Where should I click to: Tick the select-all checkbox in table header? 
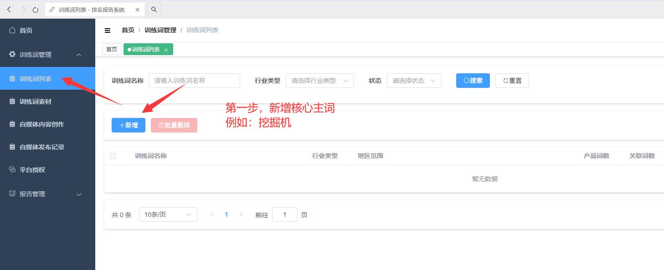(113, 156)
